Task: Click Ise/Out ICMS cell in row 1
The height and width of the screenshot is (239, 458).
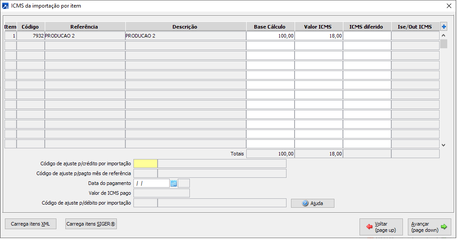Action: click(415, 36)
